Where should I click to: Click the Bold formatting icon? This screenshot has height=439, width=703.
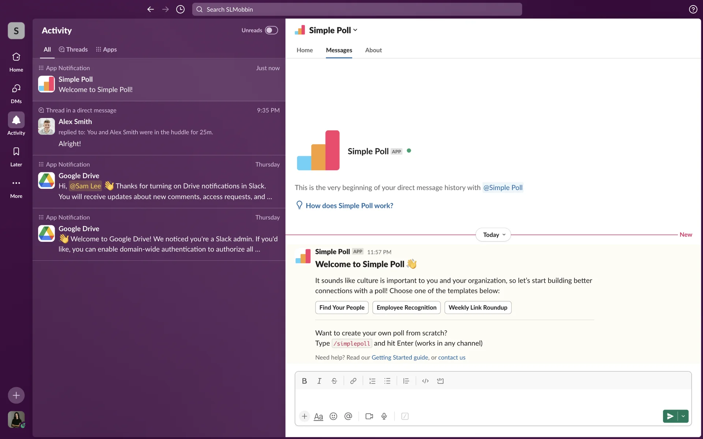point(304,381)
